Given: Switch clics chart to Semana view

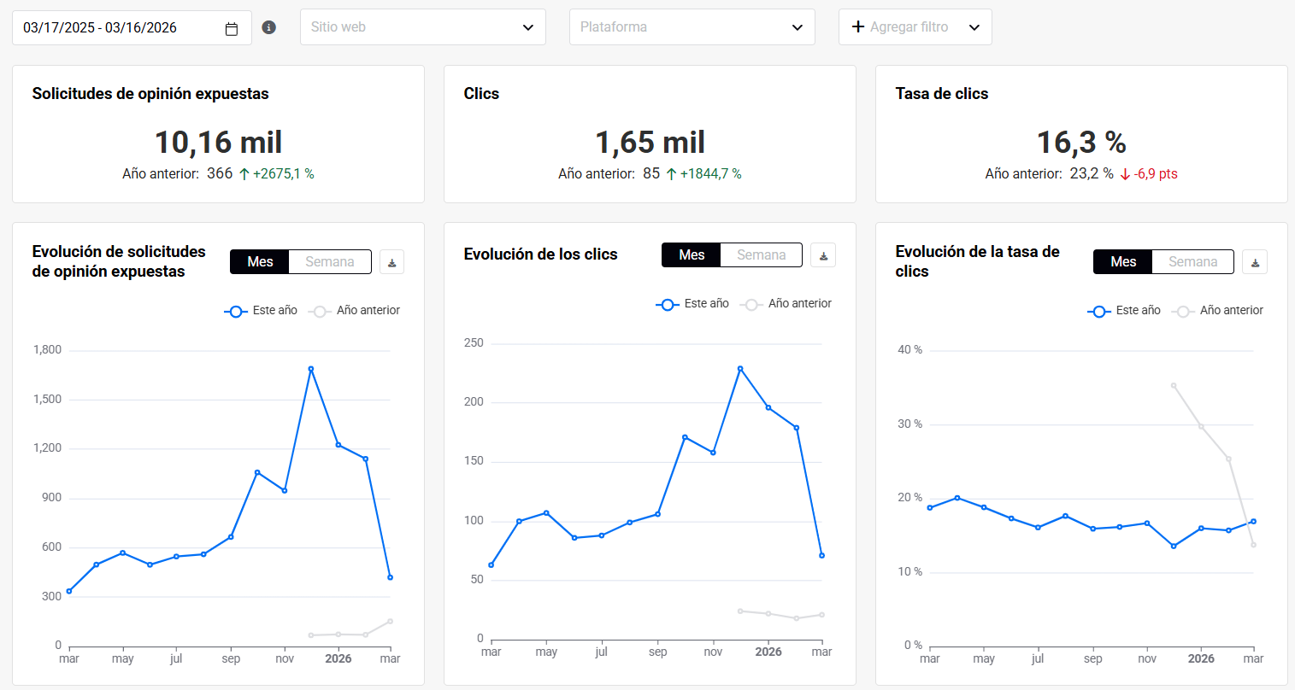Looking at the screenshot, I should click(x=761, y=255).
